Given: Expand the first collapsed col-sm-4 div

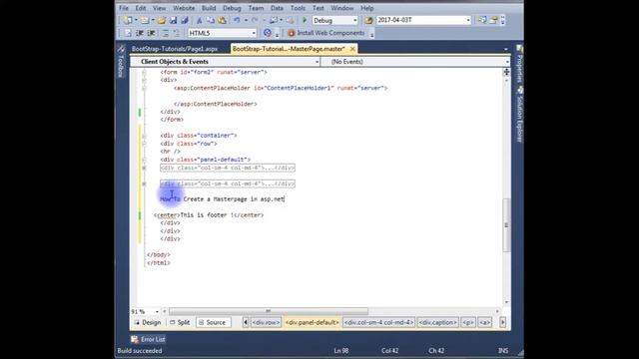Looking at the screenshot, I should coord(144,168).
